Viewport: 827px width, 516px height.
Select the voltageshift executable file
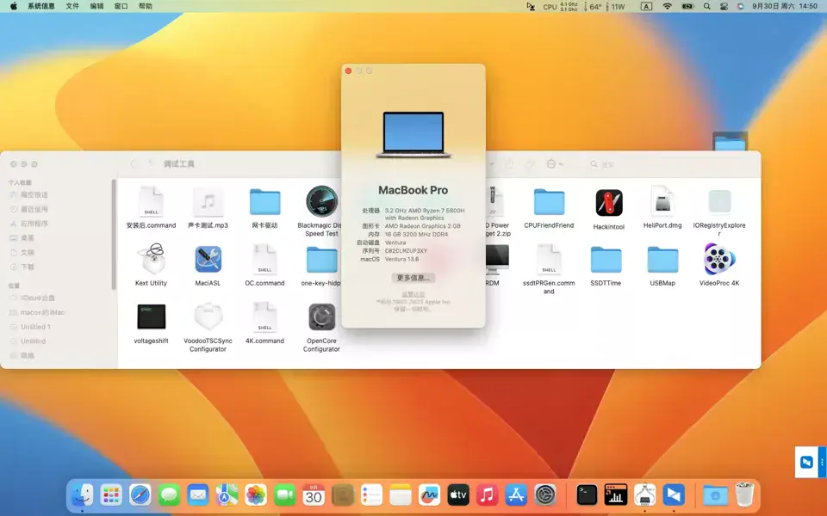(152, 316)
